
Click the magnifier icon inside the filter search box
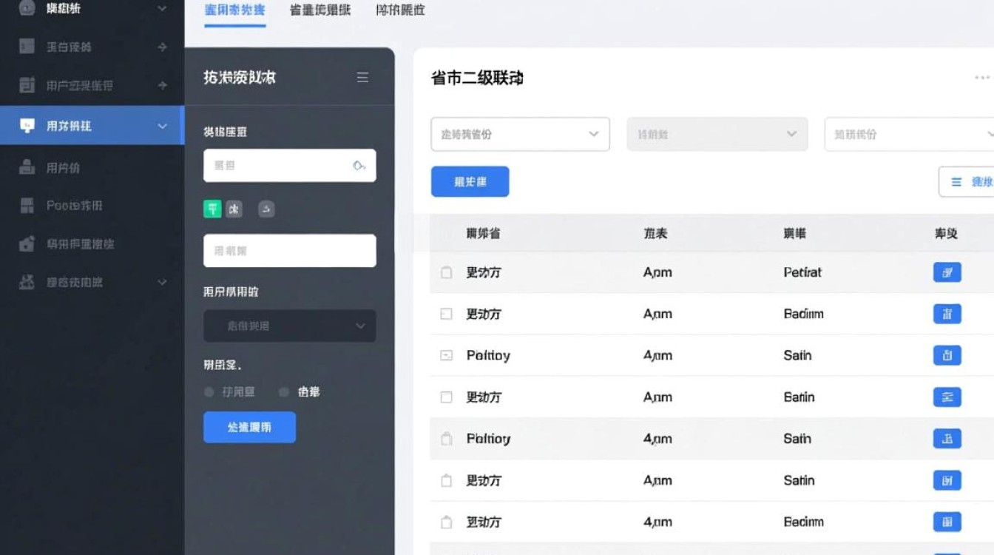[x=360, y=166]
